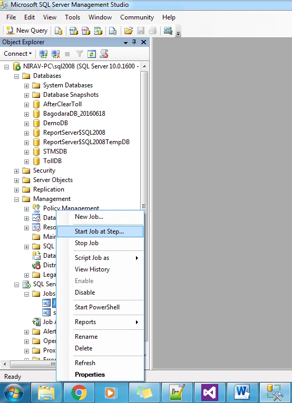Expand the Security folder
Viewport: 292px width, 403px height.
pyautogui.click(x=16, y=171)
